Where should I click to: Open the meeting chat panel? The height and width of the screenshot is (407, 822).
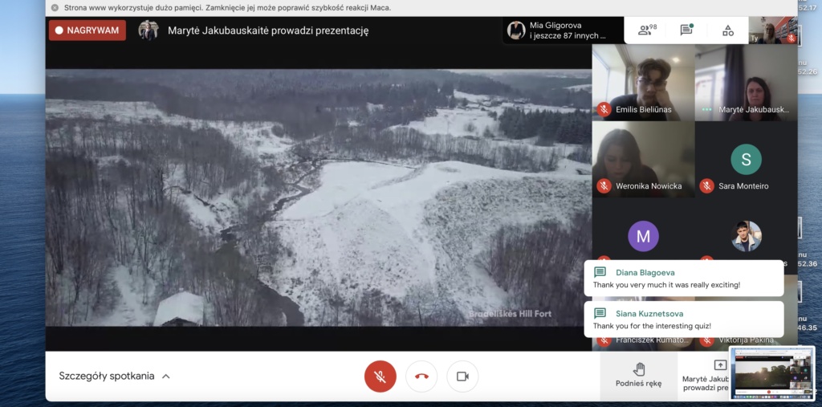coord(686,31)
